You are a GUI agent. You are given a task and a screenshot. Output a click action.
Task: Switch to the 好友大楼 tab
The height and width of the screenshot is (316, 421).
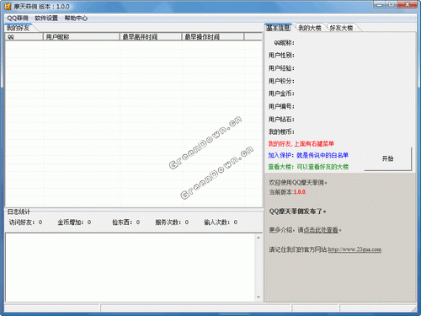pos(341,28)
